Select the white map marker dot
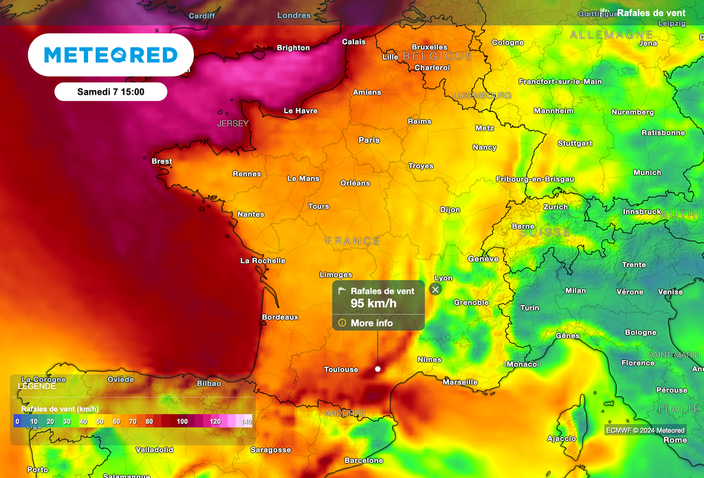This screenshot has width=704, height=478. [x=377, y=369]
